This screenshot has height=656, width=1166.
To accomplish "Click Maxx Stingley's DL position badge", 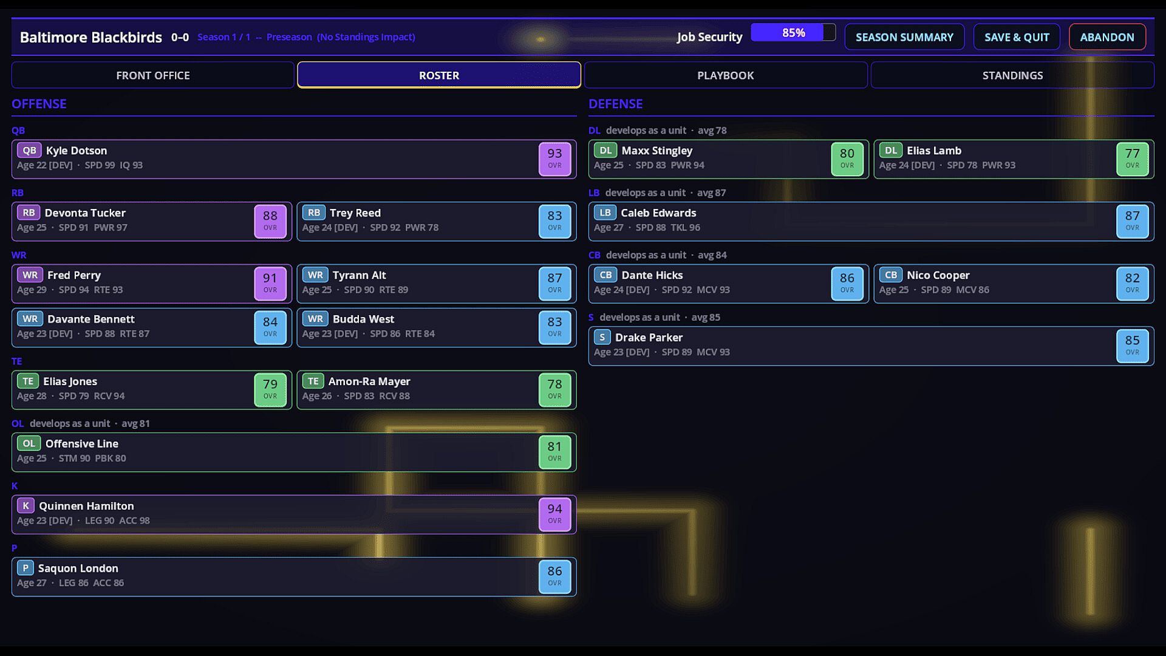I will tap(605, 150).
